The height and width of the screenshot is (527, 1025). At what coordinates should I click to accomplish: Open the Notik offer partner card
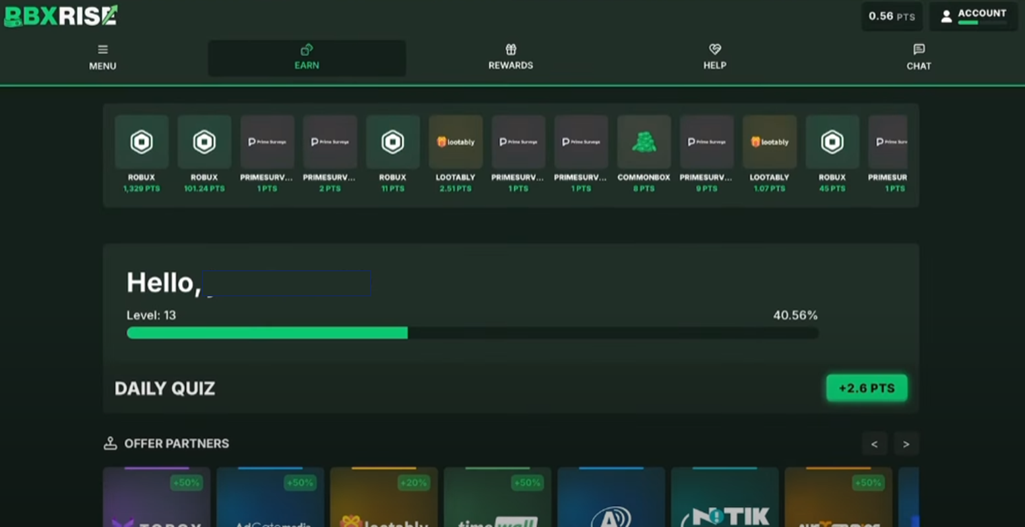(x=725, y=497)
